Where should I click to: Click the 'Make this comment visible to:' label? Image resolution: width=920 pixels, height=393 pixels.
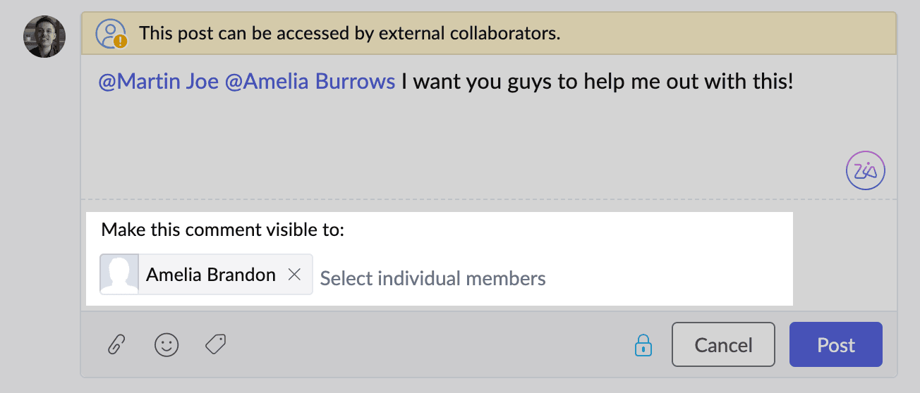pyautogui.click(x=222, y=230)
